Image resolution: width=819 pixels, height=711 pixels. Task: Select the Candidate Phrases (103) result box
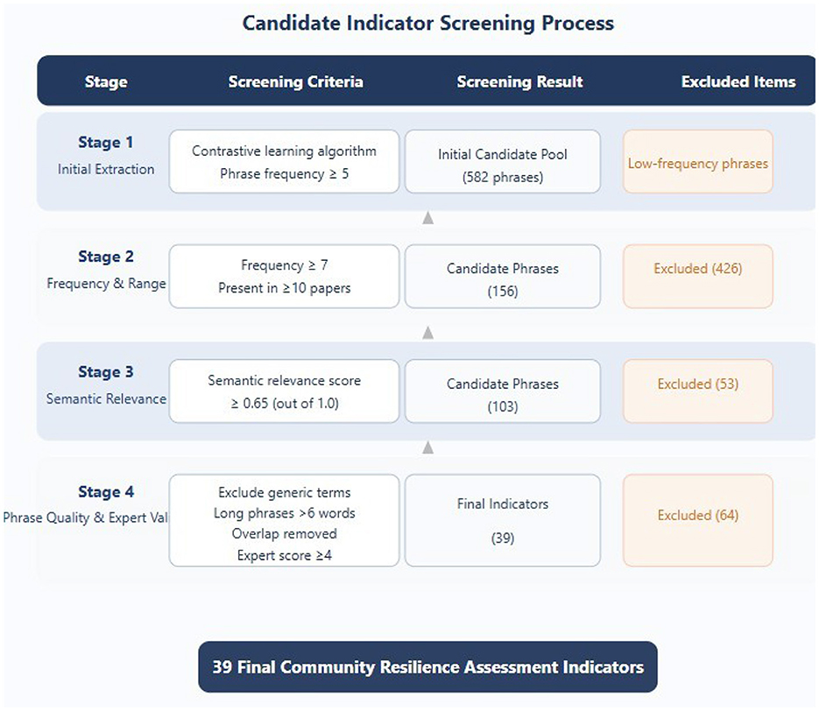502,391
